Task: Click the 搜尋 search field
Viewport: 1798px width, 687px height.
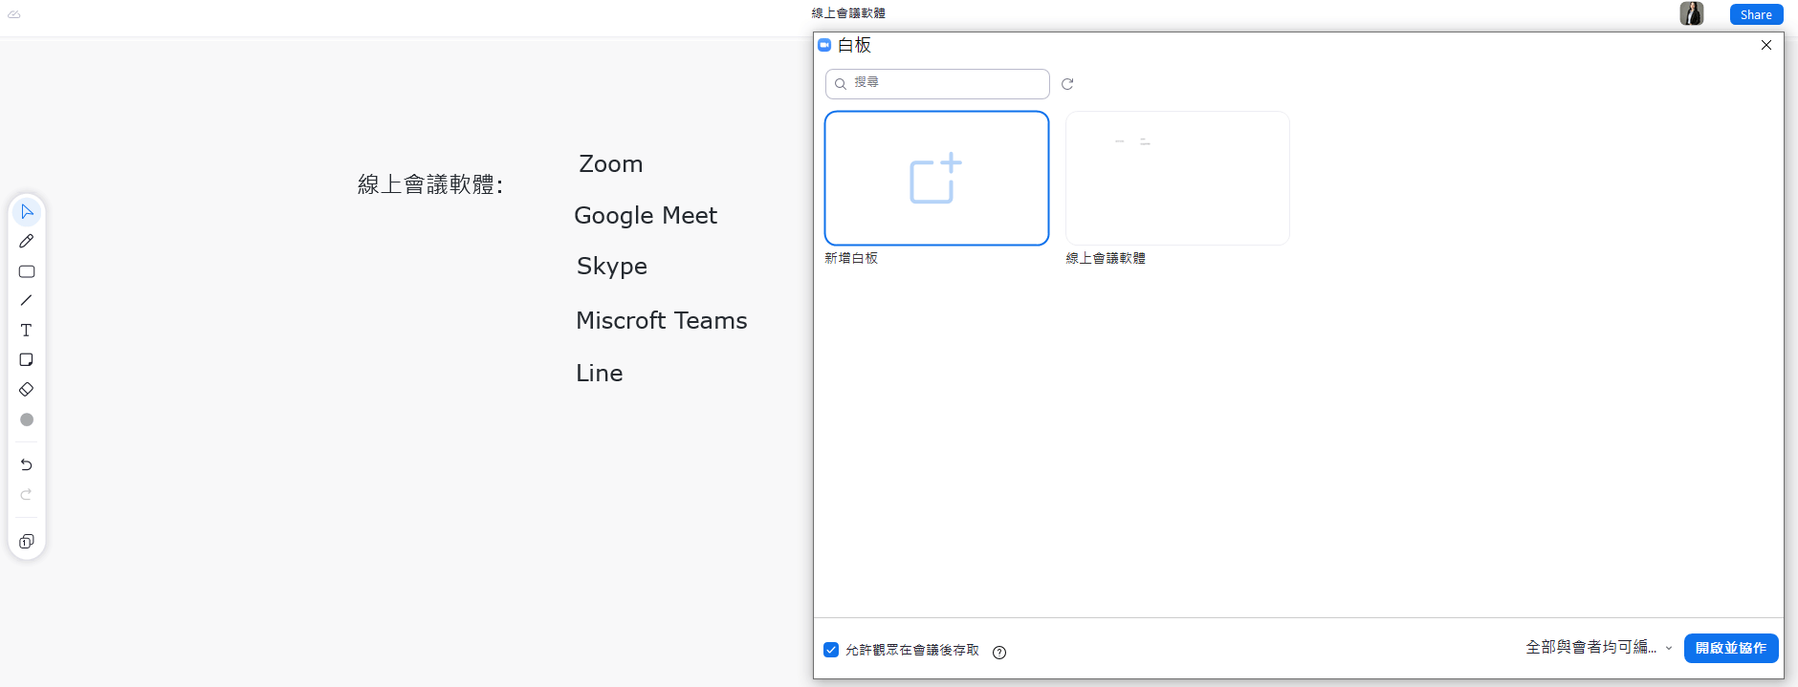Action: click(x=937, y=84)
